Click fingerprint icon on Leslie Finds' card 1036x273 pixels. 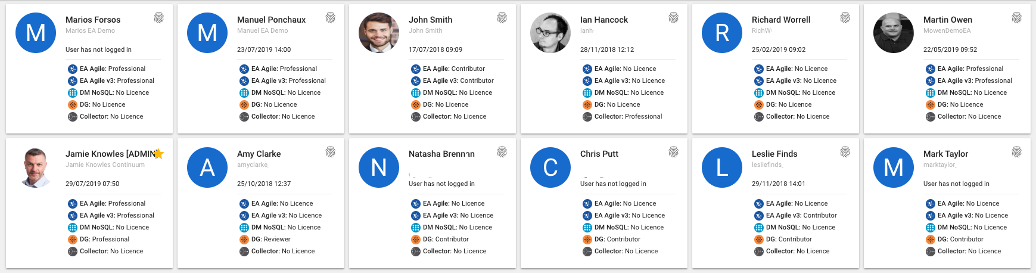coord(845,152)
